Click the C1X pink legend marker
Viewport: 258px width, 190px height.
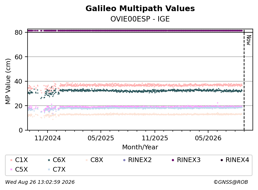point(11,160)
